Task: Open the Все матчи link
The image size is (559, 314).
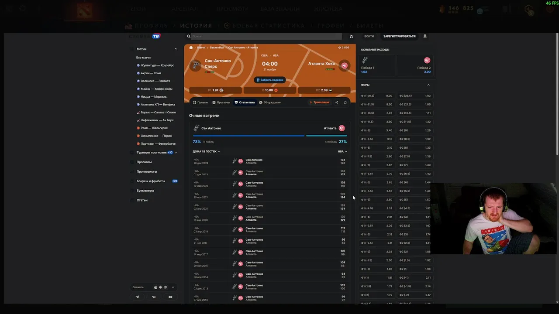Action: tap(143, 58)
